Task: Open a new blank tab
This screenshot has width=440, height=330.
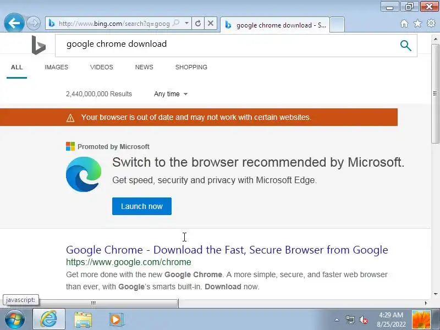Action: pos(337,25)
